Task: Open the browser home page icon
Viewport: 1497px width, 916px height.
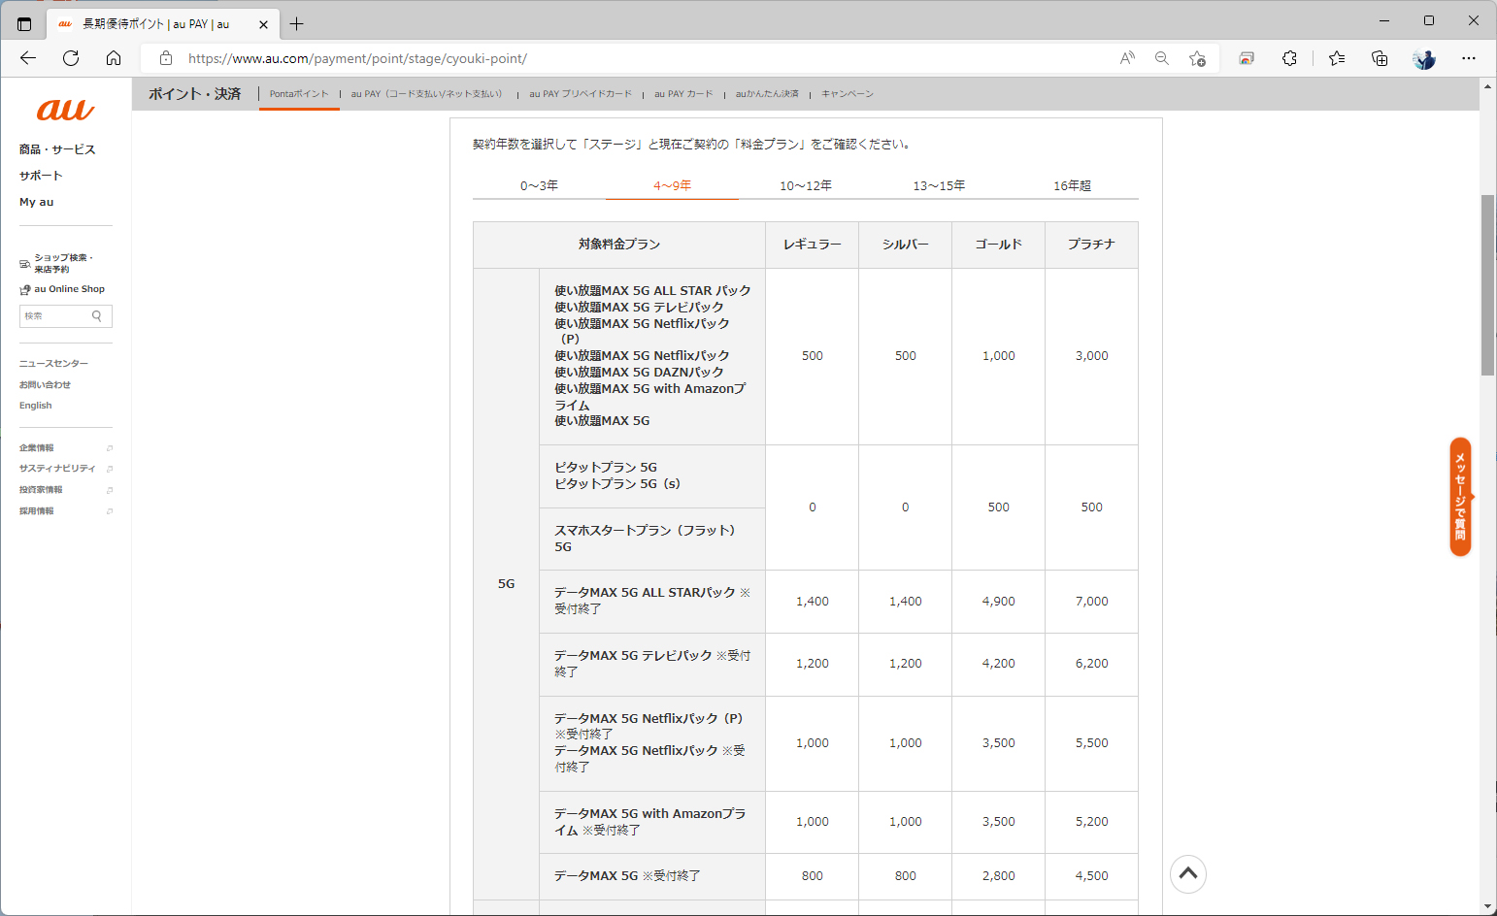Action: tap(114, 58)
